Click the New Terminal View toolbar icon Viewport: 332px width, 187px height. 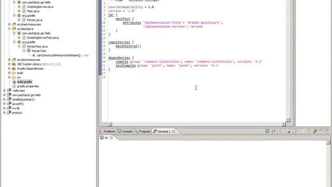pos(315,131)
